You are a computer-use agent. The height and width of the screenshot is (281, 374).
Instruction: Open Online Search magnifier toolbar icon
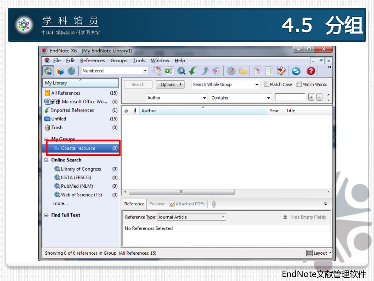[x=182, y=71]
